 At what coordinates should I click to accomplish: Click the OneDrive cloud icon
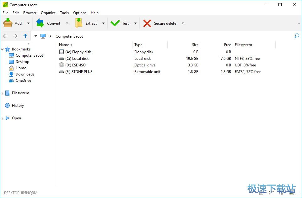[x=11, y=81]
